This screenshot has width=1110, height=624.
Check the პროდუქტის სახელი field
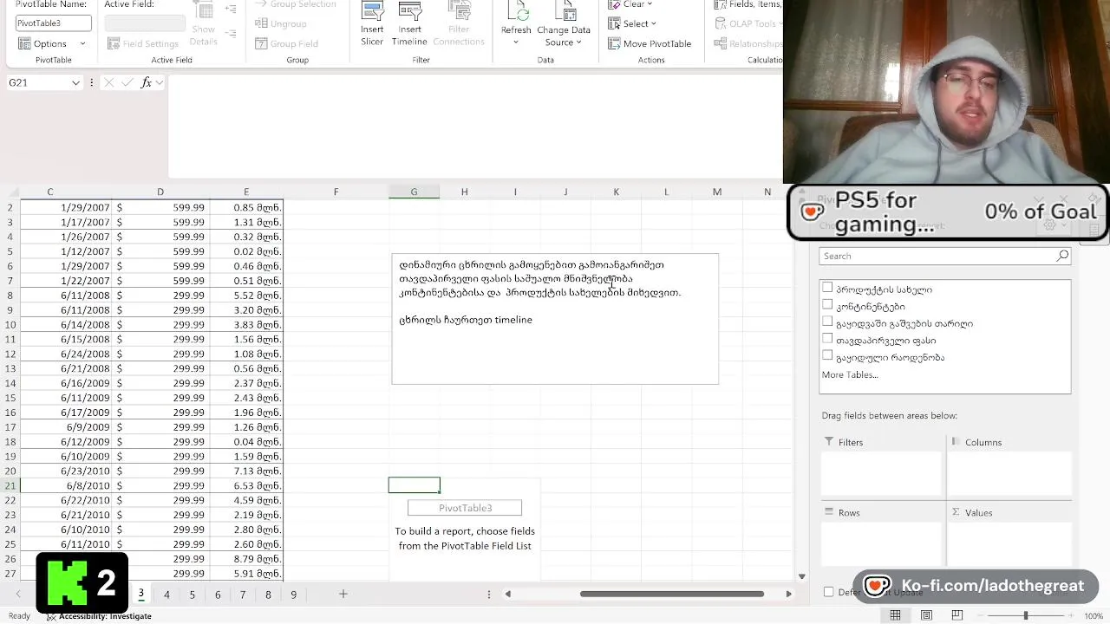click(x=827, y=288)
